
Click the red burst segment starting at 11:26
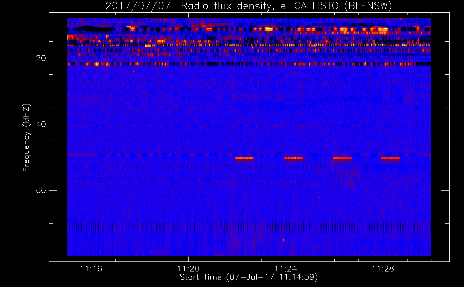point(342,158)
